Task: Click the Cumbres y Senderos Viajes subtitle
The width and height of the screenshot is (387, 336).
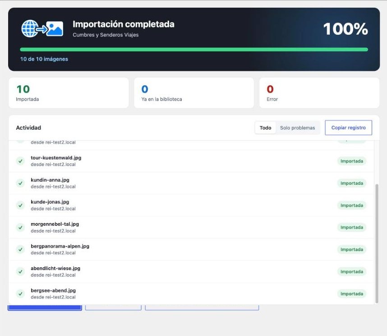Action: [106, 35]
